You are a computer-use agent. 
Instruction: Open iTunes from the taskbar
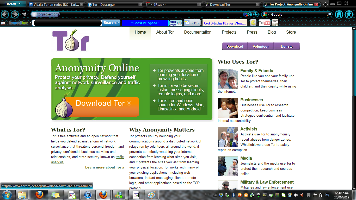pyautogui.click(x=88, y=195)
